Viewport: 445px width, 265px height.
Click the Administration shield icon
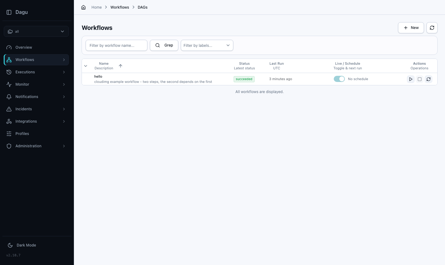[x=9, y=146]
